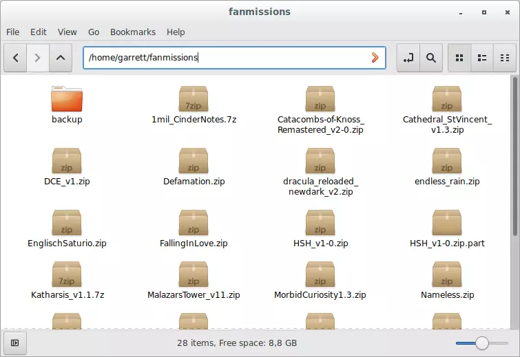Screen dimensions: 520x357
Task: Maximize the fanmissions window
Action: pos(484,12)
